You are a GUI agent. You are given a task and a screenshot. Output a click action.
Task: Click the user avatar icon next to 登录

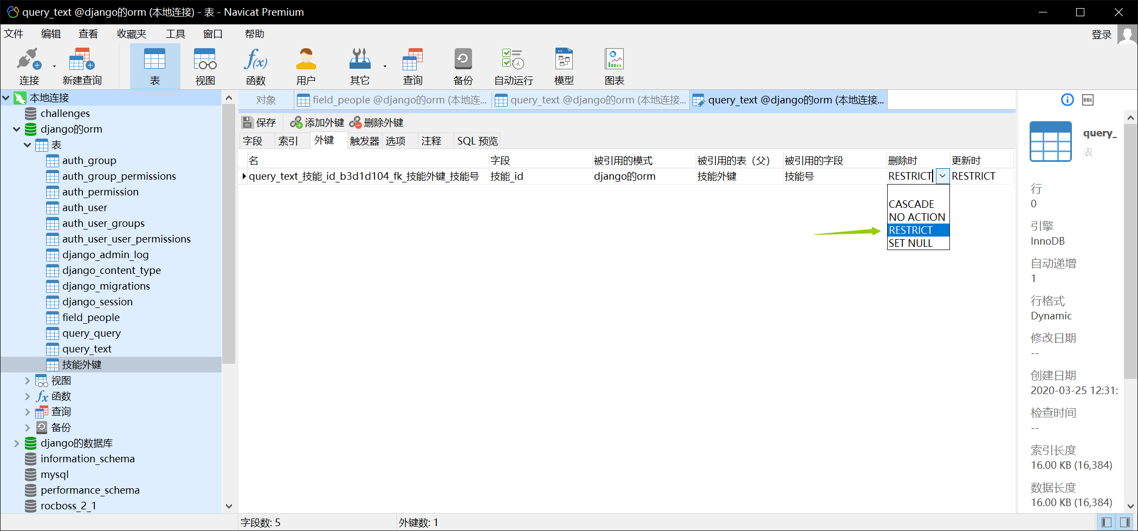pos(1127,35)
